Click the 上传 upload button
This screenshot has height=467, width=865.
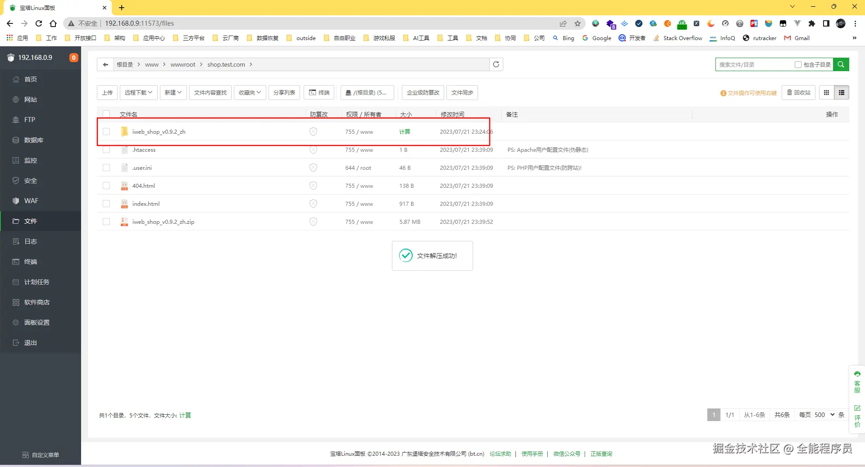[x=107, y=92]
